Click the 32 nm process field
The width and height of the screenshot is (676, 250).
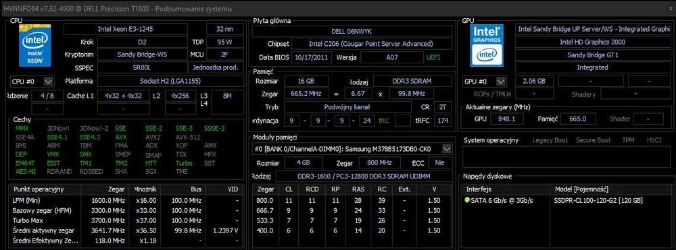pos(225,29)
